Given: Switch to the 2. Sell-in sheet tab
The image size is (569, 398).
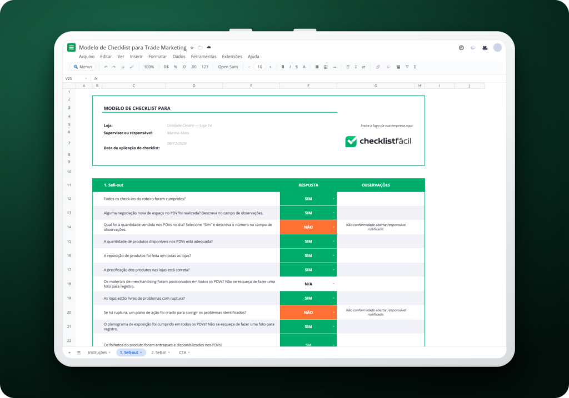Looking at the screenshot, I should 161,352.
